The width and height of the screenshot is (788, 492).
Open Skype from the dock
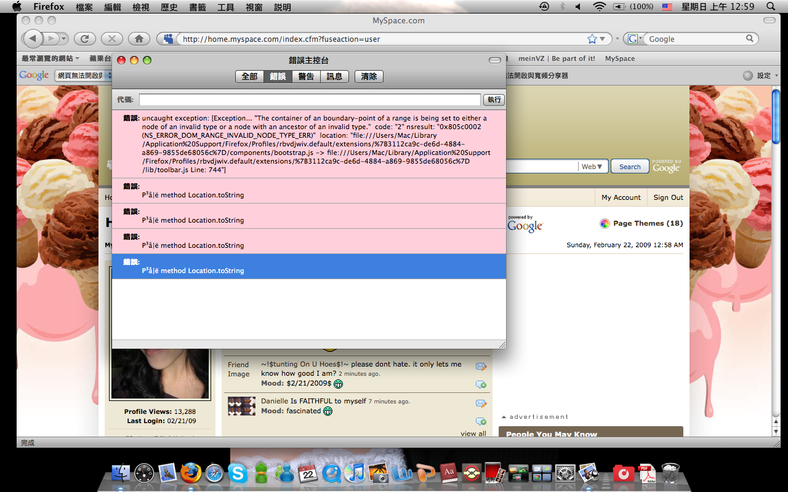[x=238, y=473]
